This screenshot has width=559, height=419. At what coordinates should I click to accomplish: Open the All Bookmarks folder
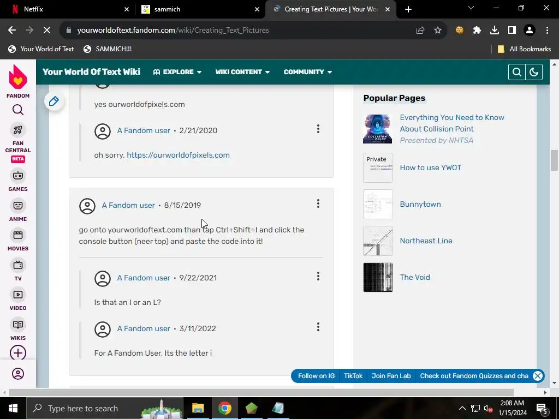(524, 49)
